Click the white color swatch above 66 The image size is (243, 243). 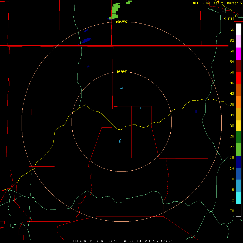click(x=238, y=30)
